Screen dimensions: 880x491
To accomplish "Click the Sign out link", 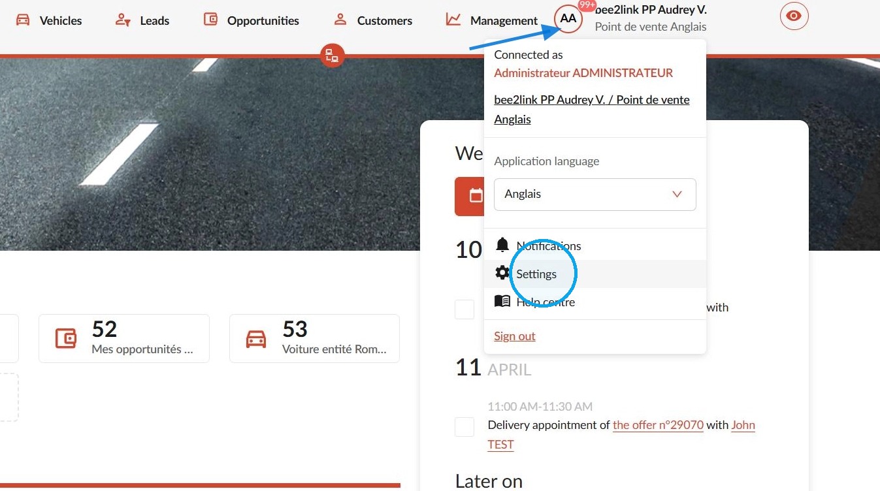I will pos(515,336).
